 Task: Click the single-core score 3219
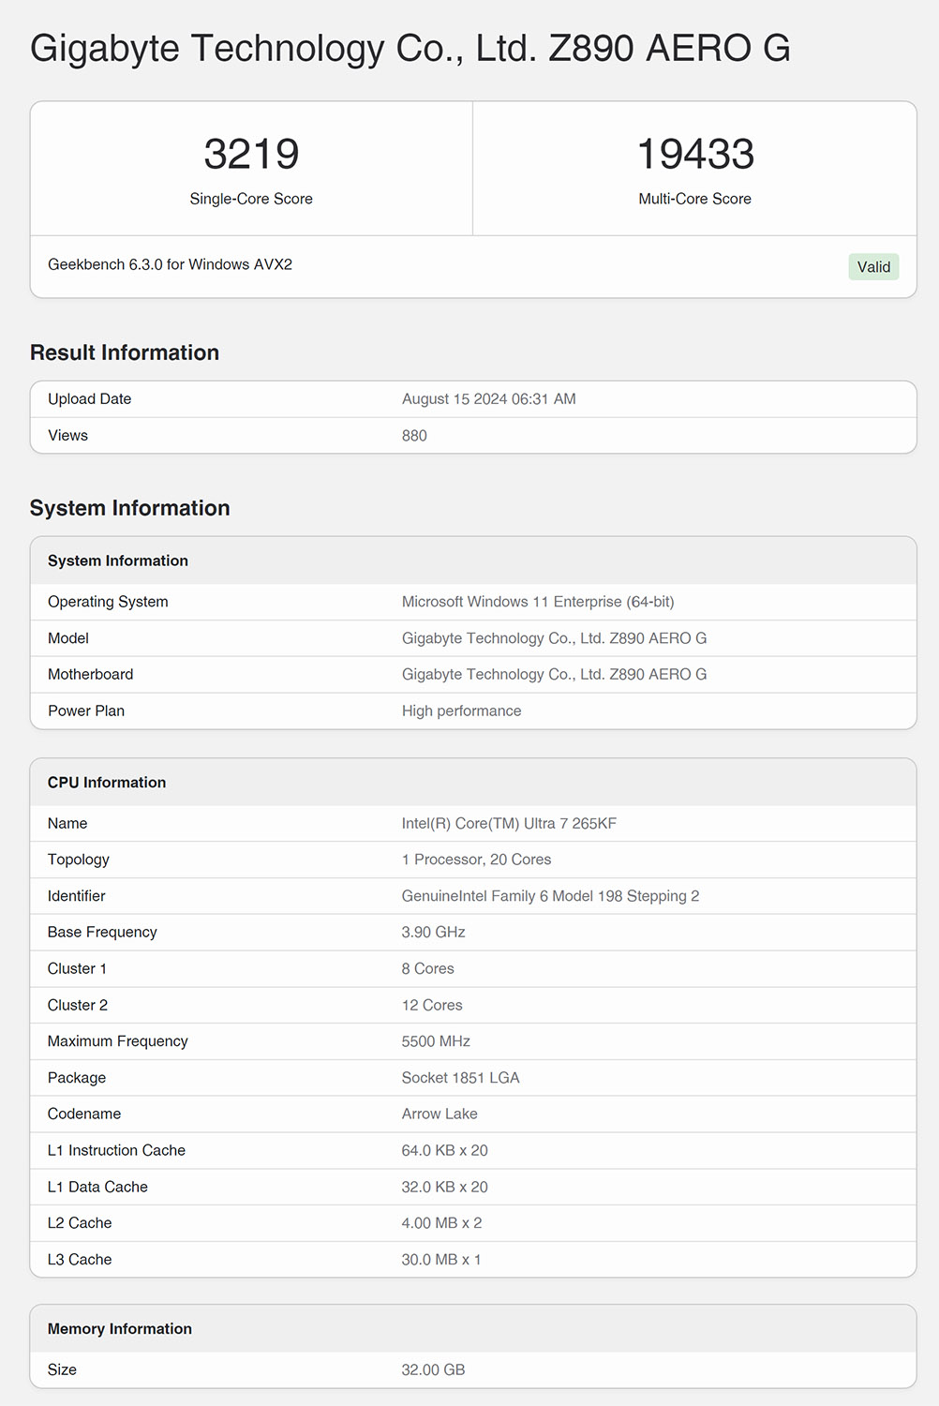pyautogui.click(x=251, y=154)
